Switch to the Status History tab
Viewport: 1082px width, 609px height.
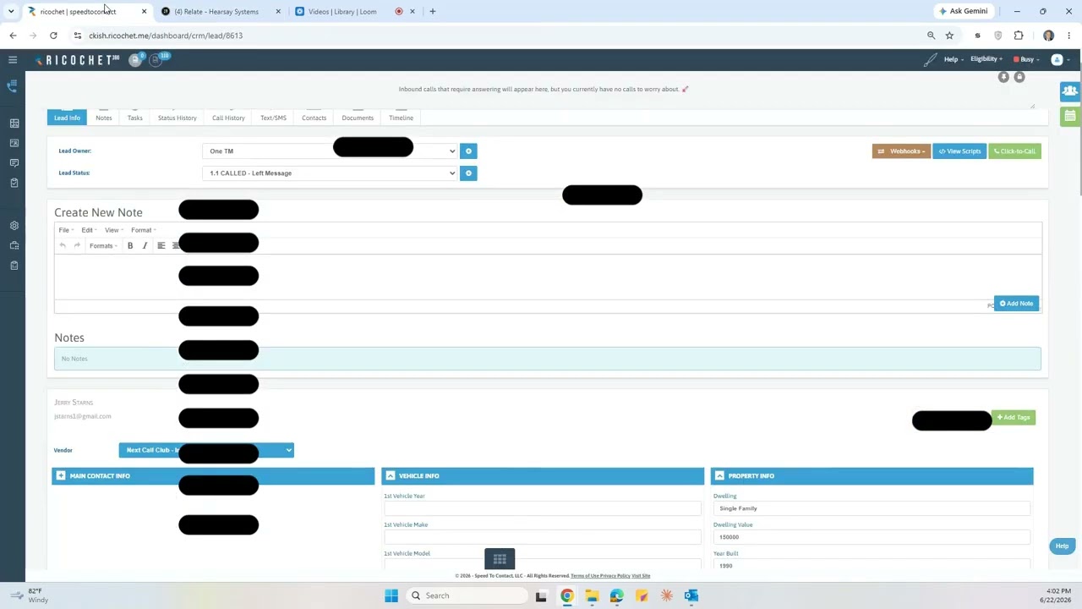(x=177, y=118)
